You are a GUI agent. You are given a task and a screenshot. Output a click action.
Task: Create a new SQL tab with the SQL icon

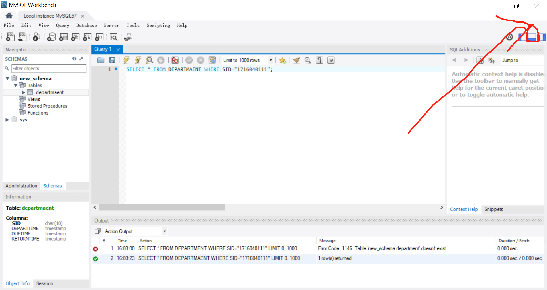point(10,37)
